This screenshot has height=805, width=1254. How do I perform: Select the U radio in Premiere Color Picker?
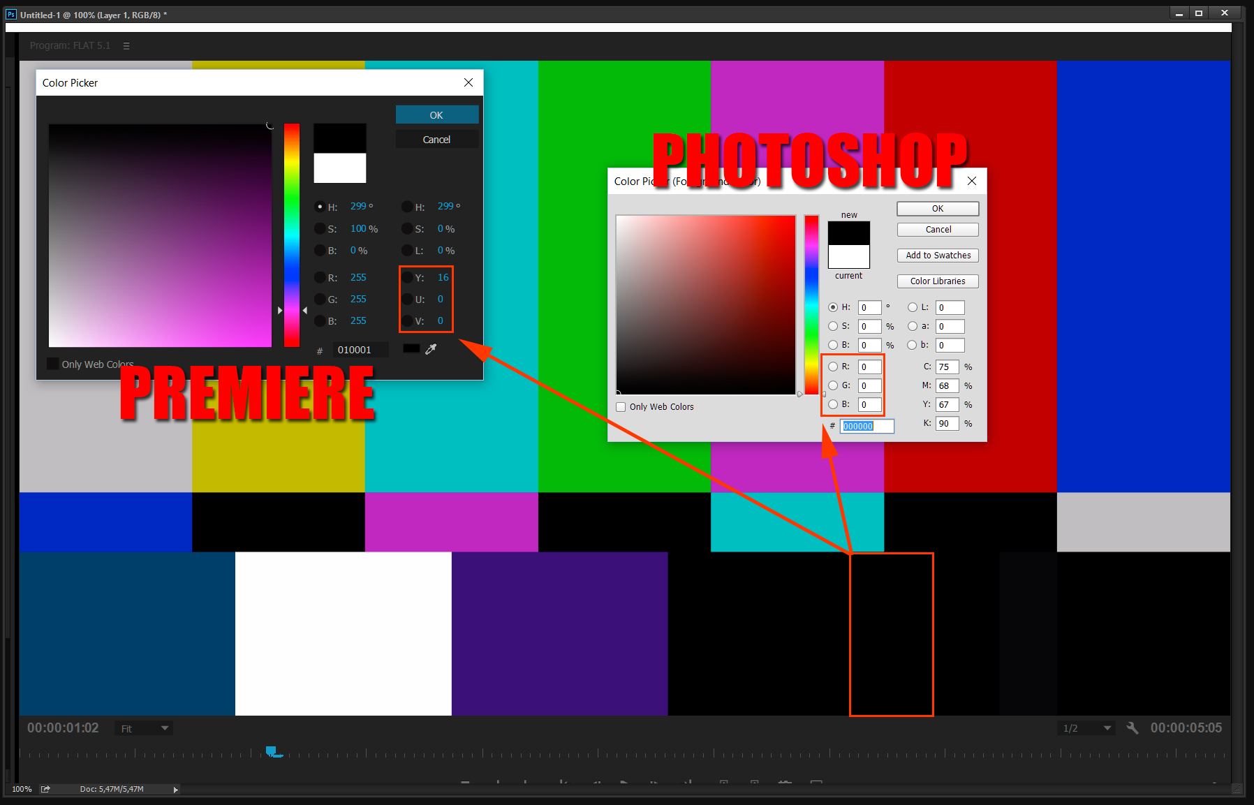pyautogui.click(x=407, y=299)
